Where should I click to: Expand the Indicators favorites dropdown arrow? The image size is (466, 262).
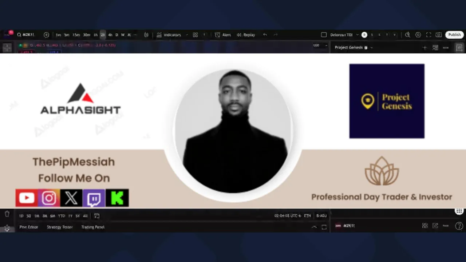click(x=187, y=35)
